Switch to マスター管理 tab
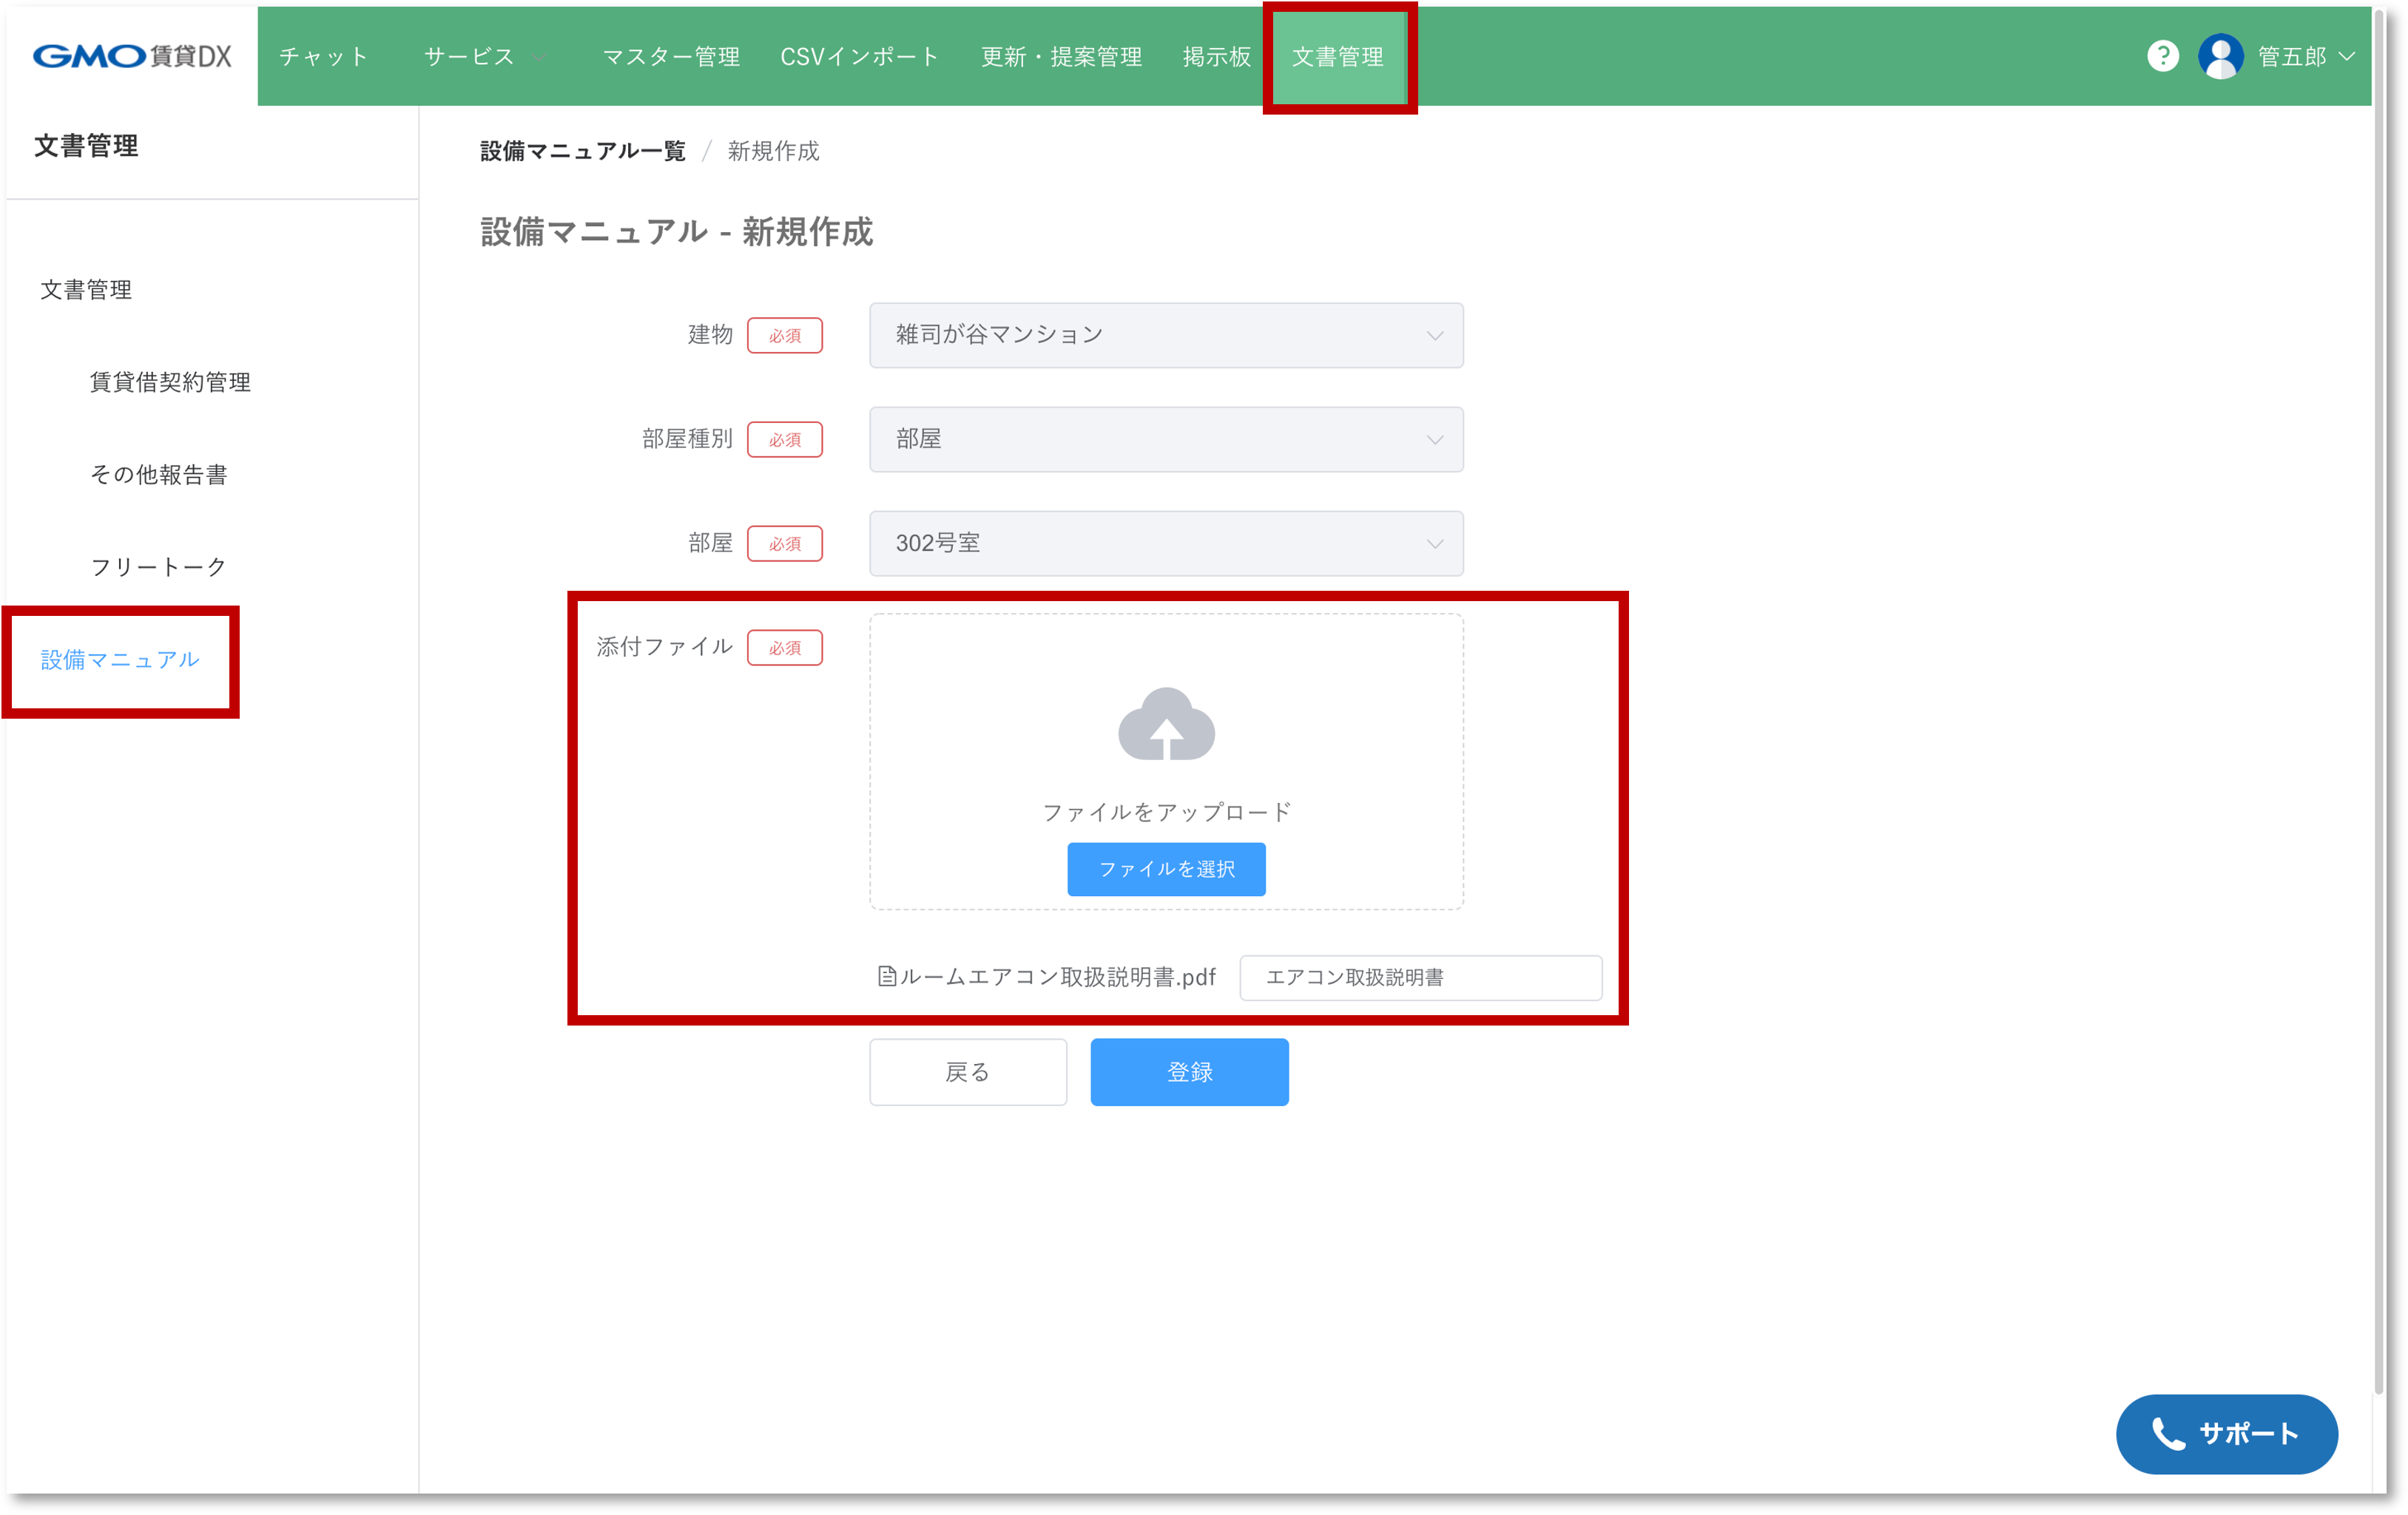2408x1515 pixels. (670, 57)
